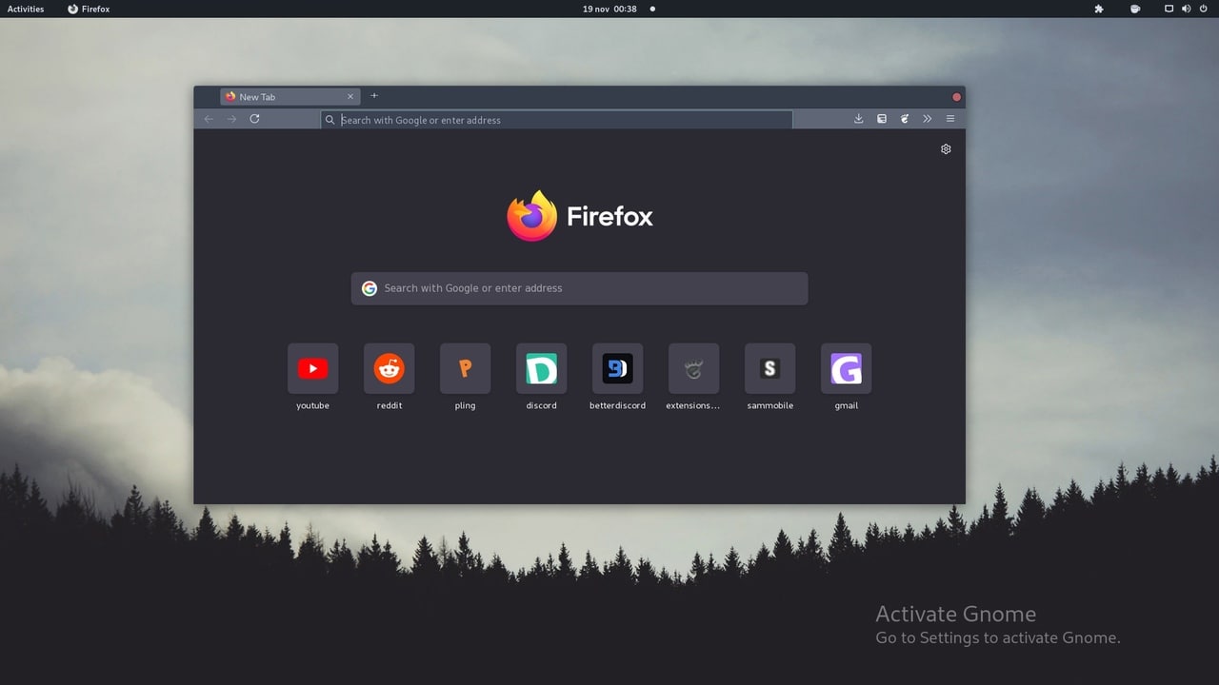Go forward with the right arrow

point(231,119)
